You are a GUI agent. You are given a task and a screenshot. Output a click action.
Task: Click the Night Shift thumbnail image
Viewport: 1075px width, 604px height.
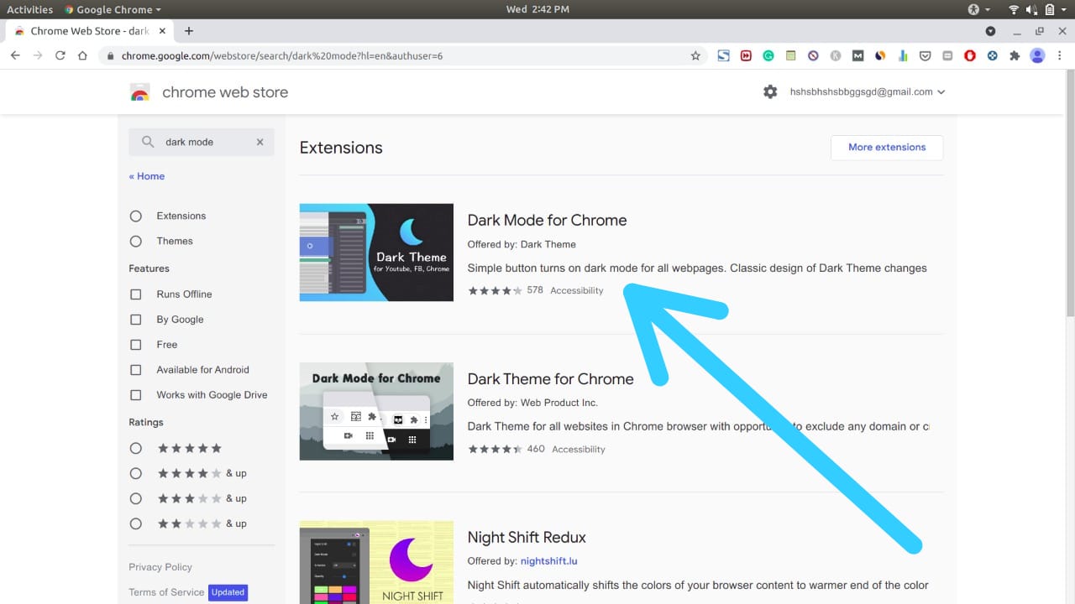pyautogui.click(x=376, y=562)
